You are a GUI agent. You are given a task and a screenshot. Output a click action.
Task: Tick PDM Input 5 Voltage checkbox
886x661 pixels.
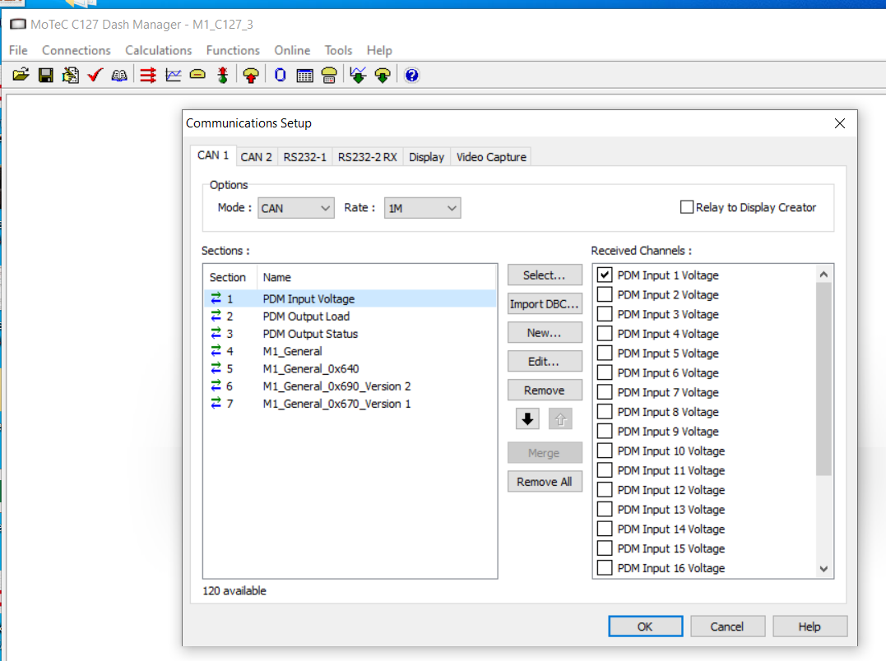[605, 353]
